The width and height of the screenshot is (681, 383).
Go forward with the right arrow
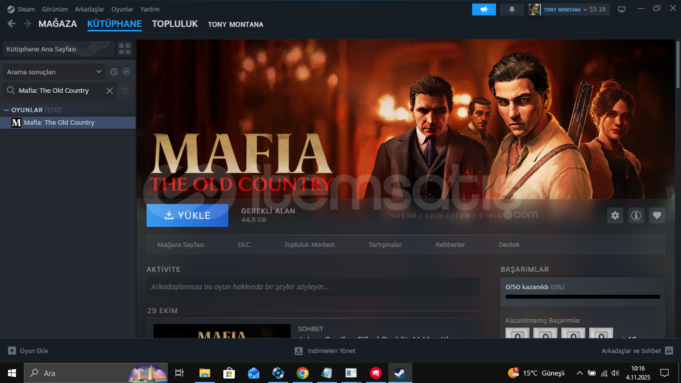(27, 23)
